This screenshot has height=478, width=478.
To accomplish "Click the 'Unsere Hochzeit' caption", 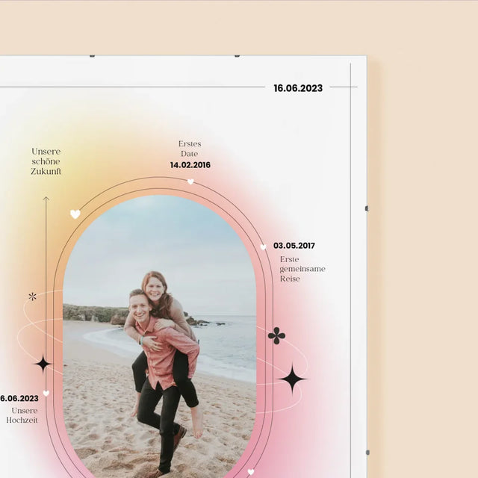I will coord(22,415).
